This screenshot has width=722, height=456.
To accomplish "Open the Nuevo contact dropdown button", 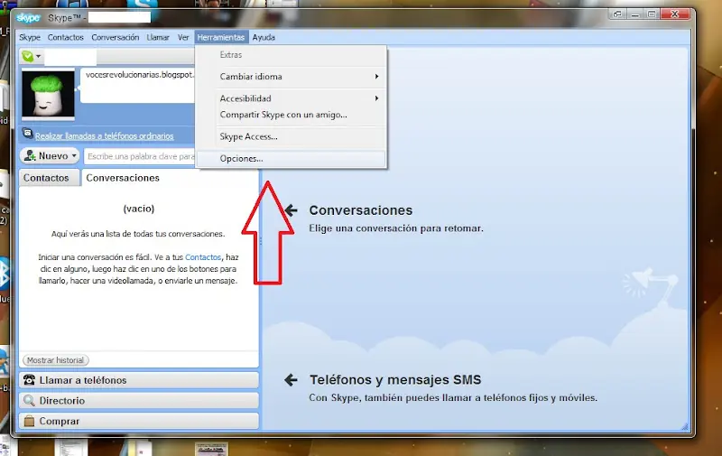I will coord(50,155).
